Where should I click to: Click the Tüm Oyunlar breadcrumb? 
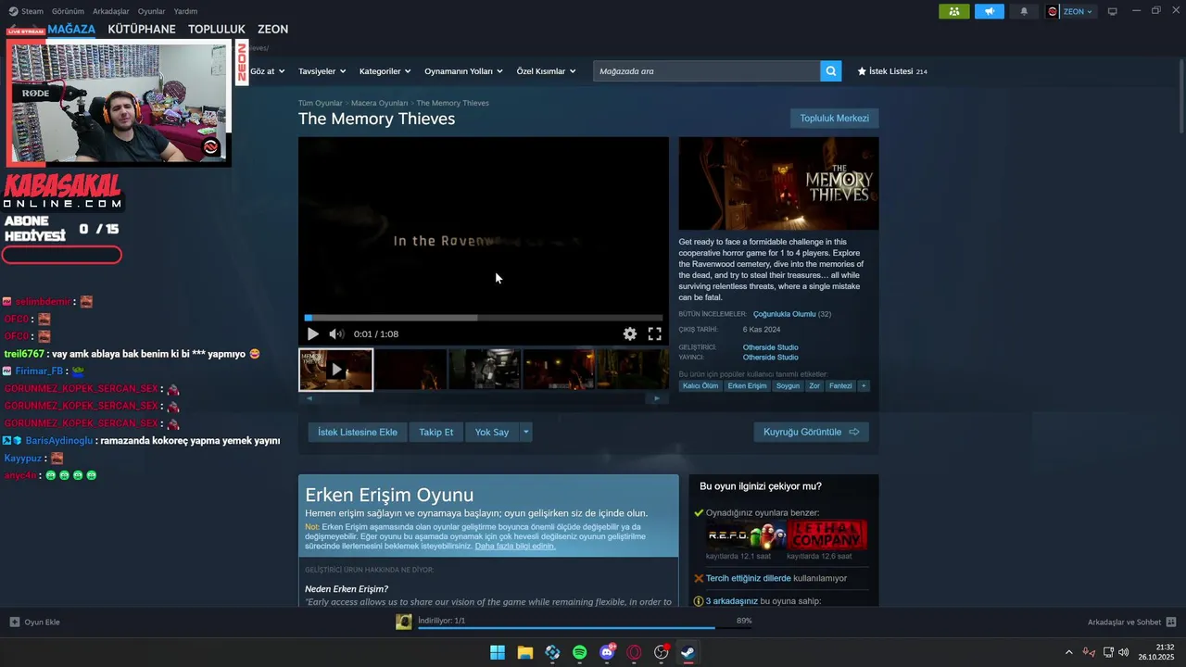pos(320,103)
